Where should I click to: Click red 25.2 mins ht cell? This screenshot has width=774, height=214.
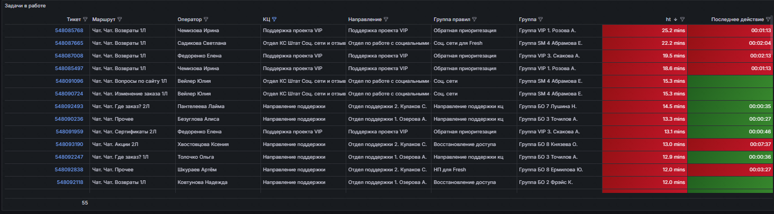pos(644,31)
